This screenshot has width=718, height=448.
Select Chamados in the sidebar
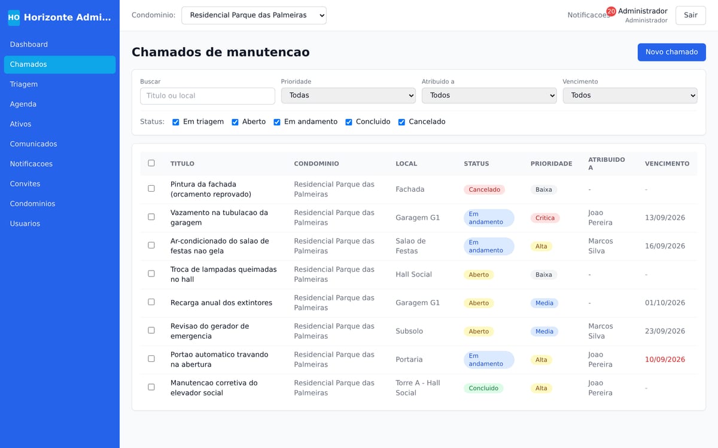(60, 65)
